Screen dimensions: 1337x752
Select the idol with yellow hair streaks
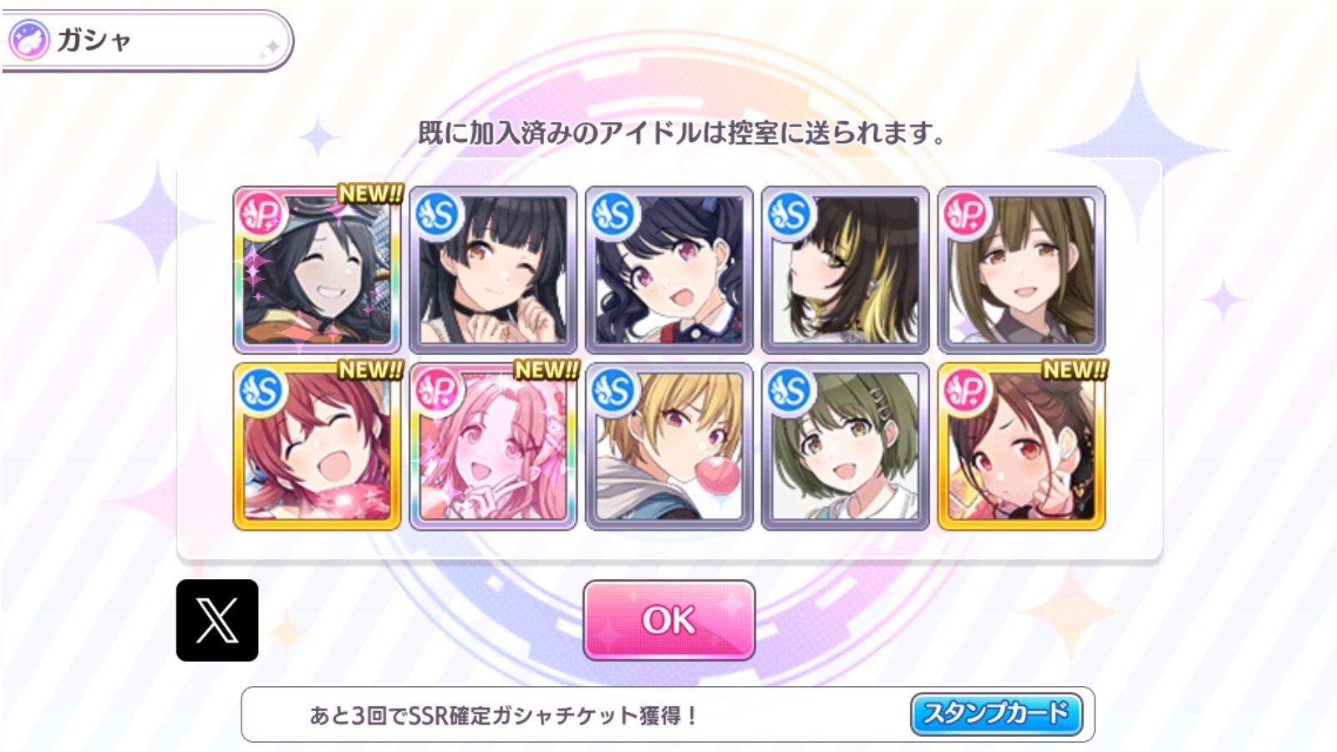[x=846, y=270]
